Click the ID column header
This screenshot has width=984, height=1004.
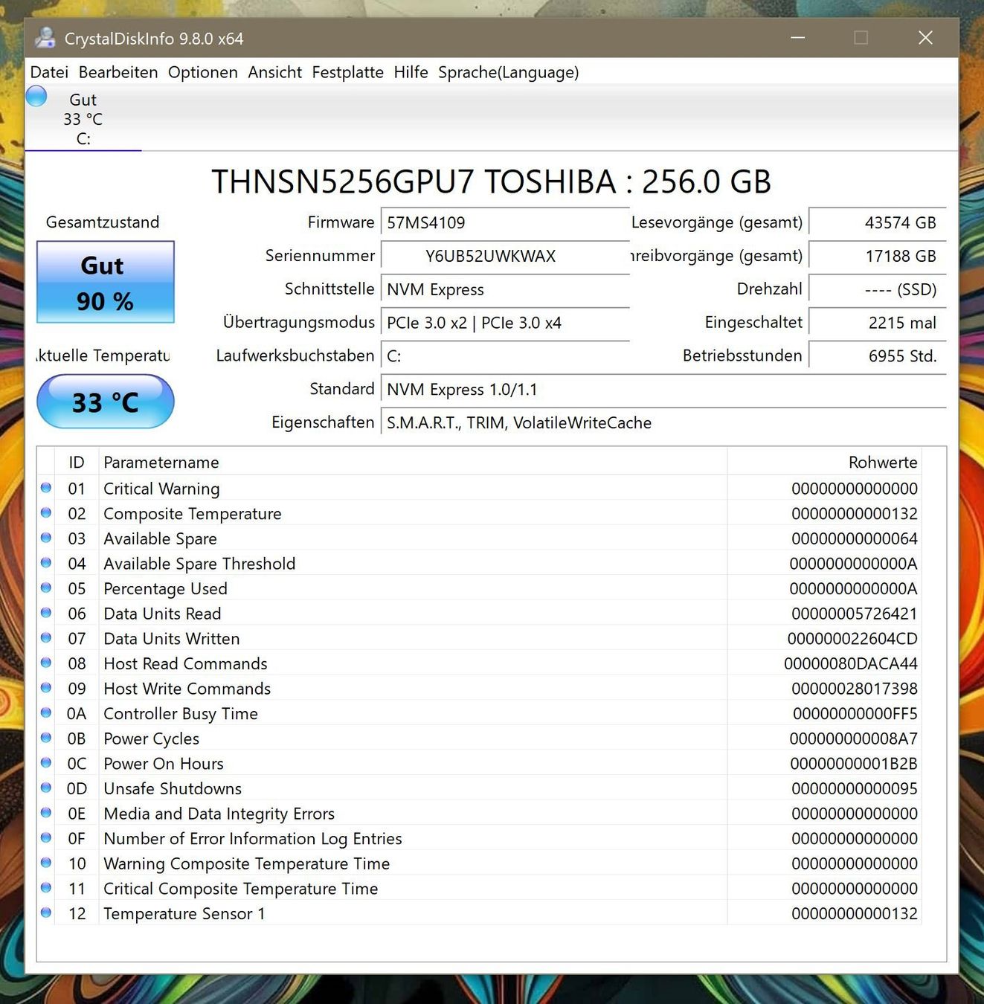click(x=77, y=463)
